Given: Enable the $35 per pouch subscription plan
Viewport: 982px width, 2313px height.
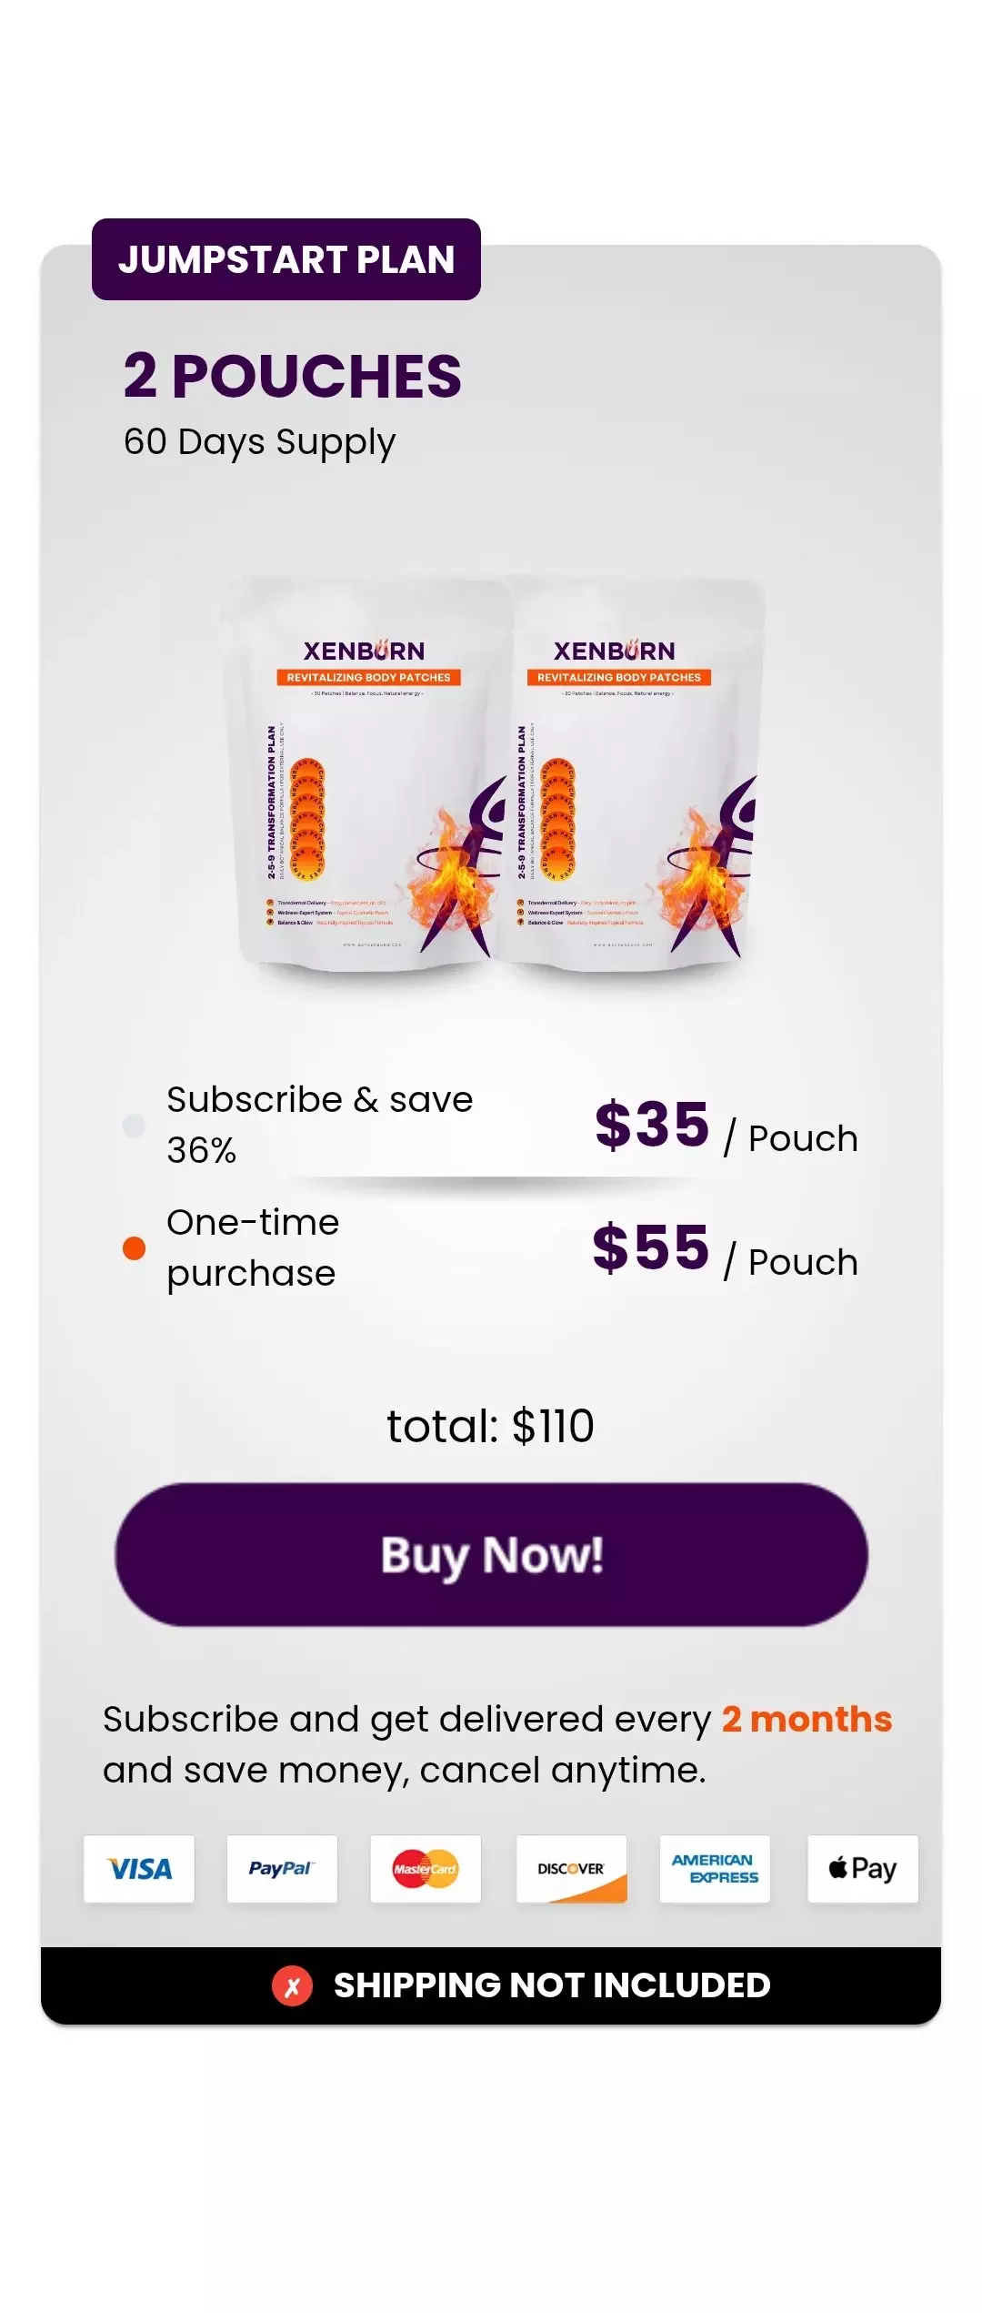Looking at the screenshot, I should click(134, 1126).
